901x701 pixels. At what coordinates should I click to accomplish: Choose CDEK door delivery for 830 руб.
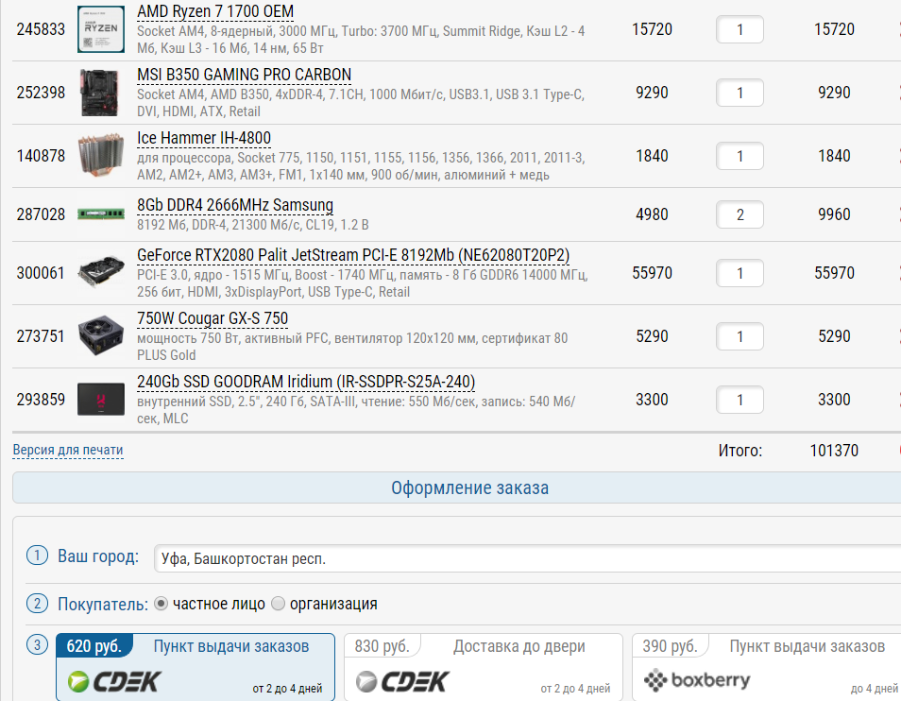click(x=484, y=667)
